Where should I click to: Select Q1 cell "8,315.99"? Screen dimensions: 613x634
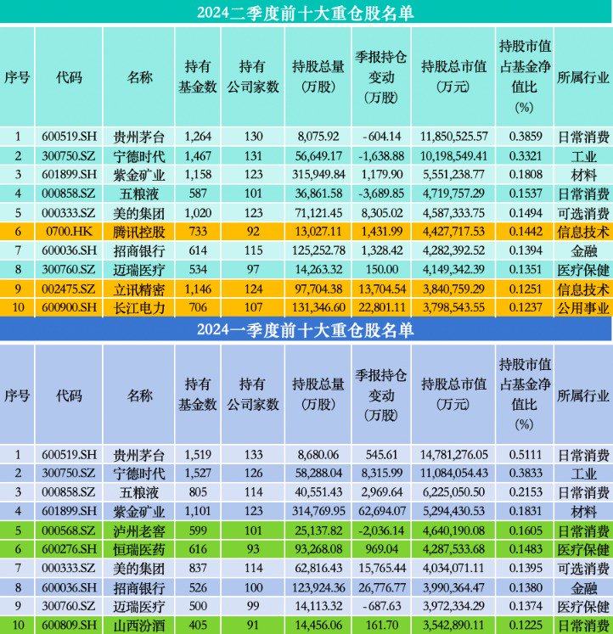381,474
